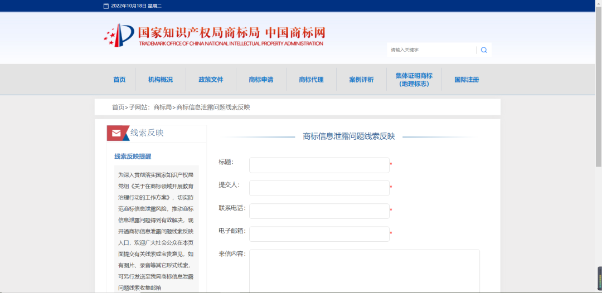Click into the 标题 input field

[x=319, y=165]
